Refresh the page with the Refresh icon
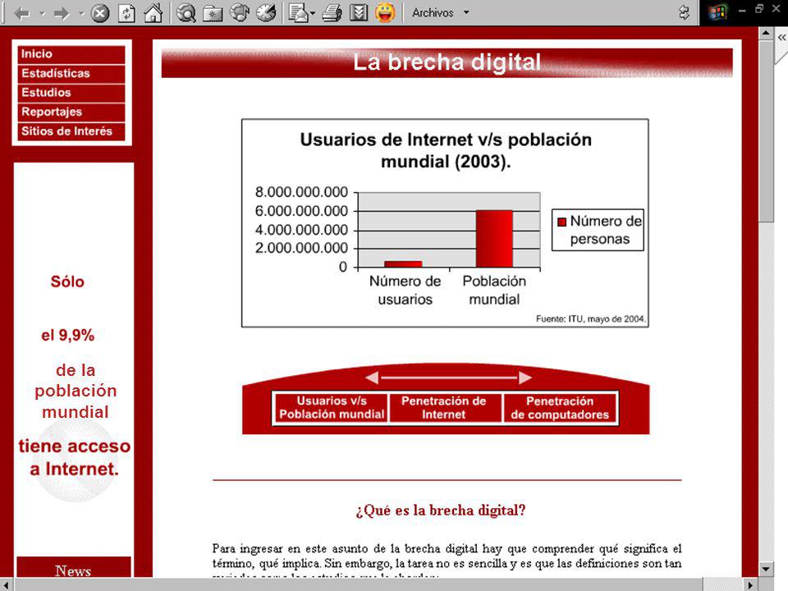This screenshot has width=788, height=591. coord(126,13)
